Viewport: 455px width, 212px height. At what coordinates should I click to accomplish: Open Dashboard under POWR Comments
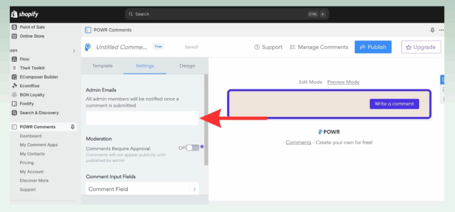[x=31, y=136]
